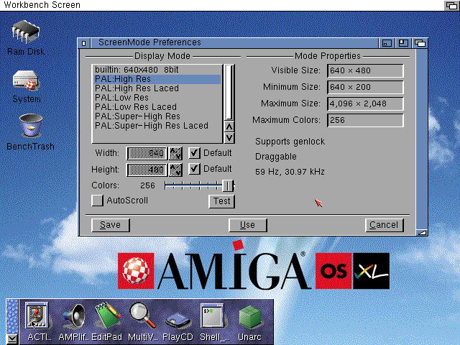Screen dimensions: 460x345
Task: Click the display mode list scrollbar
Action: (x=229, y=93)
